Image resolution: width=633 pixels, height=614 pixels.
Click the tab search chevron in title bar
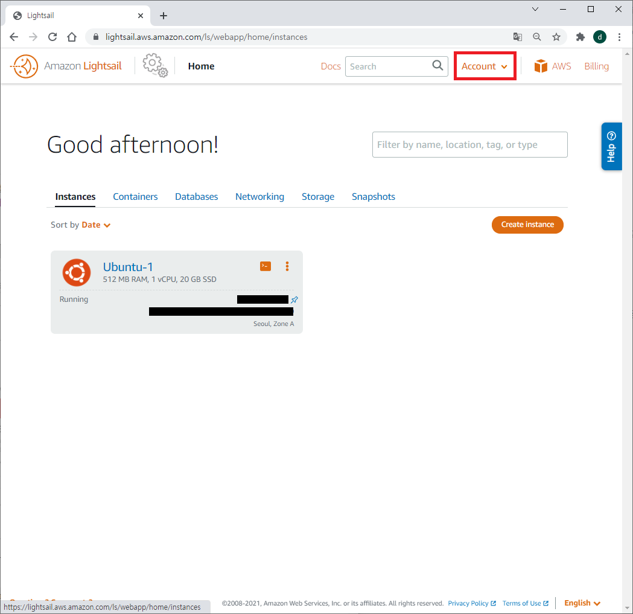pyautogui.click(x=535, y=9)
